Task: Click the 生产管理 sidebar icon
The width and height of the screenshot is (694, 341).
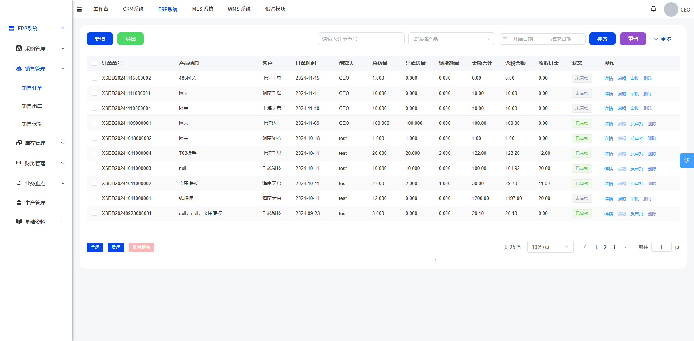Action: pos(19,202)
